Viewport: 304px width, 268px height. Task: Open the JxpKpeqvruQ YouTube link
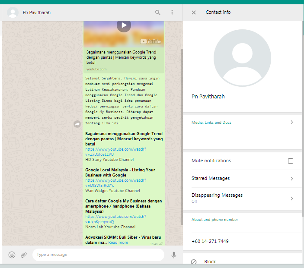point(115,219)
